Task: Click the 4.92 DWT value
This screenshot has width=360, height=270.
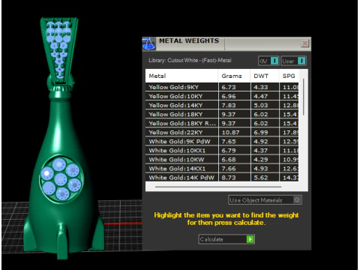Action: [261, 142]
